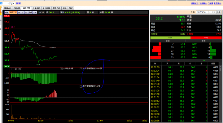Click the highlighted 53.8 lower limit price tag
Viewport: 223px width, 123px height.
coord(7,66)
